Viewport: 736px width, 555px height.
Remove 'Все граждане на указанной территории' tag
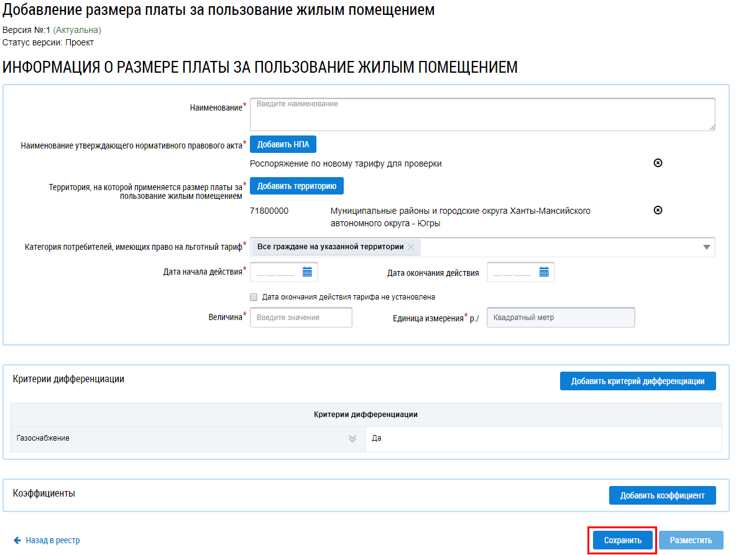411,247
